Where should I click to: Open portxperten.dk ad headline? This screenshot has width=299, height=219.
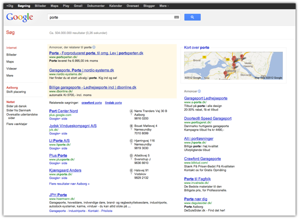[96, 53]
